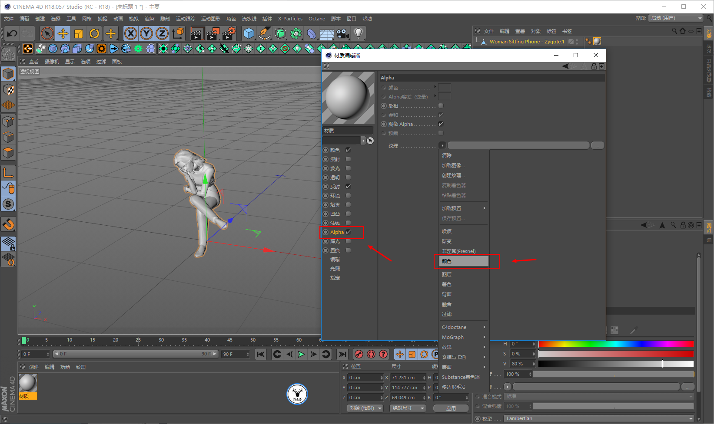714x424 pixels.
Task: Enable the 凹凸 channel checkbox
Action: [348, 214]
